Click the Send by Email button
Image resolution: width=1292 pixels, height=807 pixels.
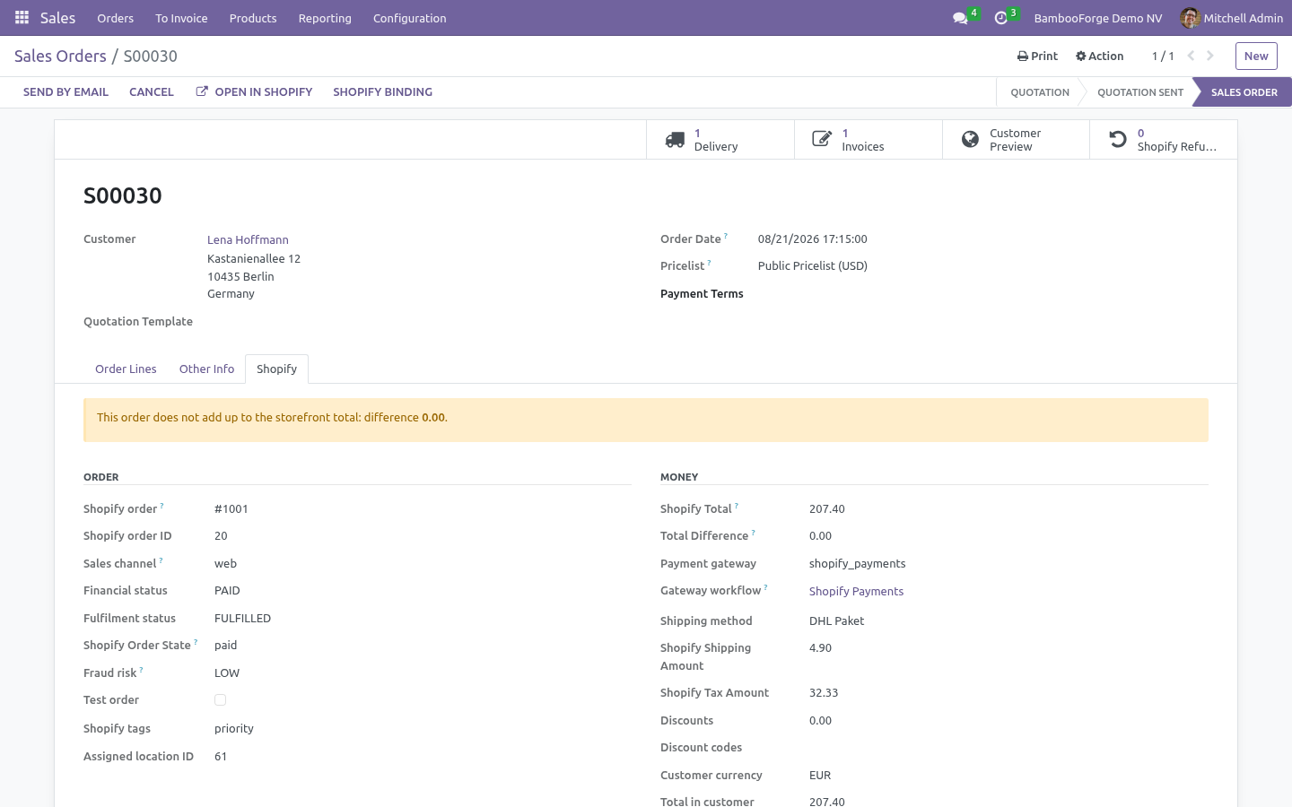coord(65,91)
